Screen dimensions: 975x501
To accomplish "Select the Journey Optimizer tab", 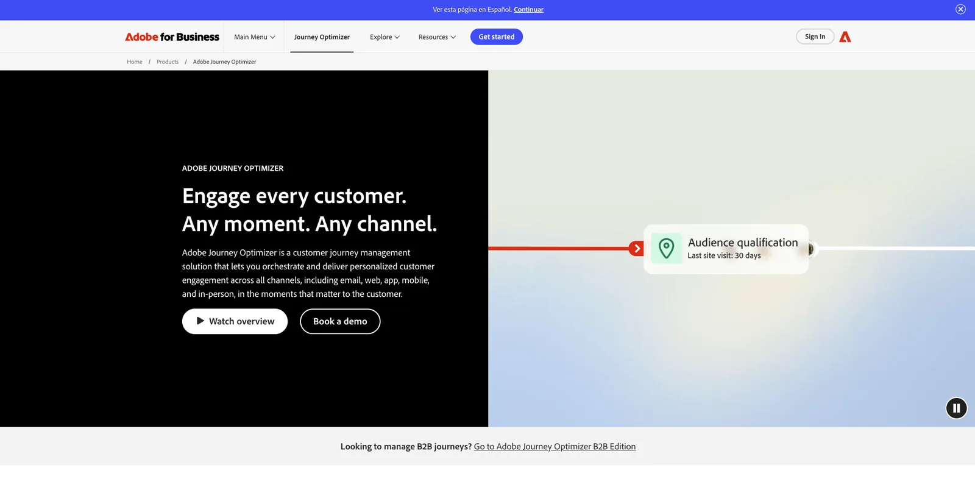I will (x=322, y=37).
